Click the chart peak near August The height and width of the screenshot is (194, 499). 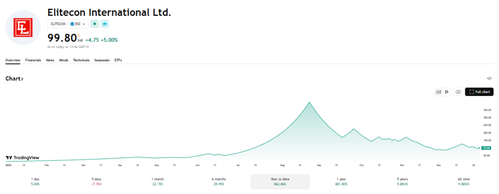pyautogui.click(x=309, y=102)
